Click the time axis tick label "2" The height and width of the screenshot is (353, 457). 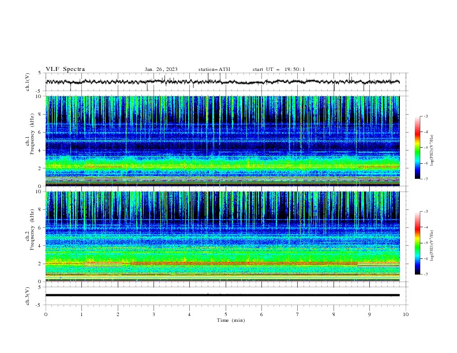click(118, 314)
